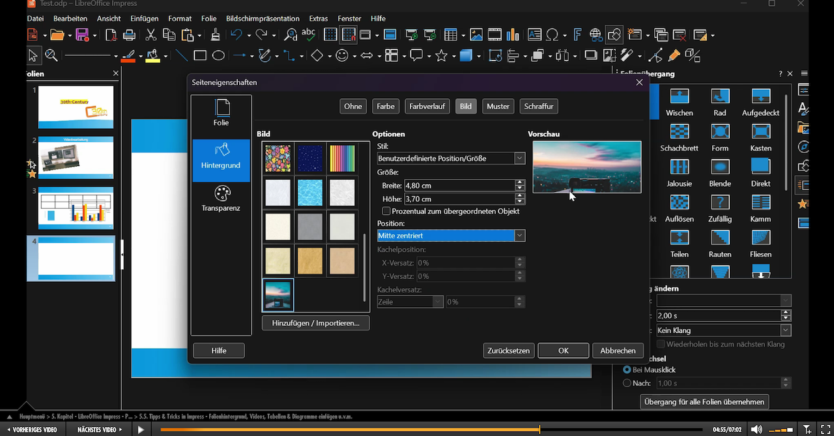Click the Insert text box icon
Screen dimensions: 834x436
534,35
